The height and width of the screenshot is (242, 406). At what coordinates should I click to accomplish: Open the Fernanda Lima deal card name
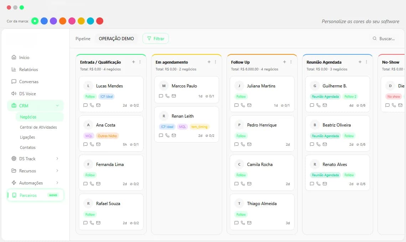point(110,165)
